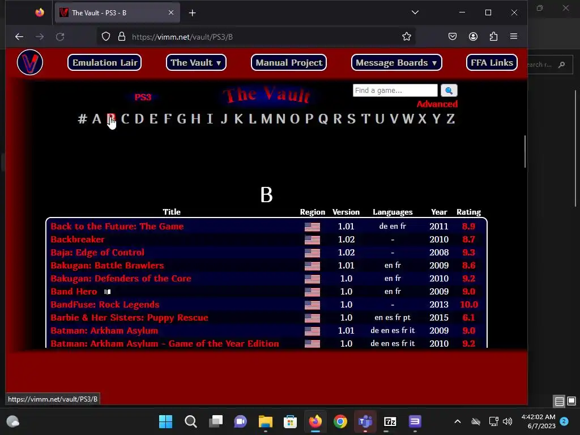Screen dimensions: 580x435
Task: Open File Explorer from the taskbar
Action: pos(266,421)
